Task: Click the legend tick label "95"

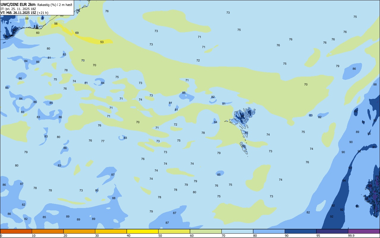Action: point(318,236)
